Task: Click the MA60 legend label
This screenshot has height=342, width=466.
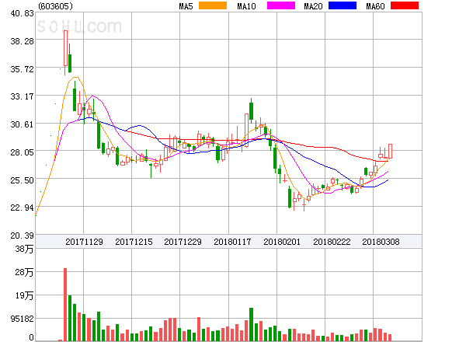Action: coord(375,6)
